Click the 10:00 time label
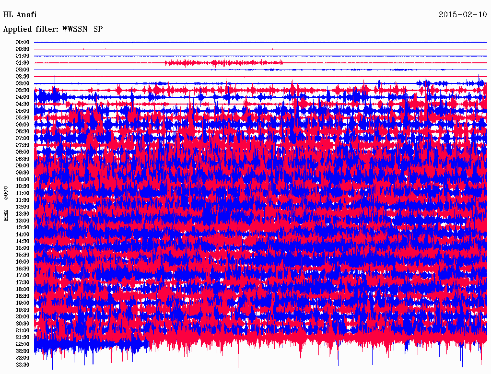 point(22,179)
